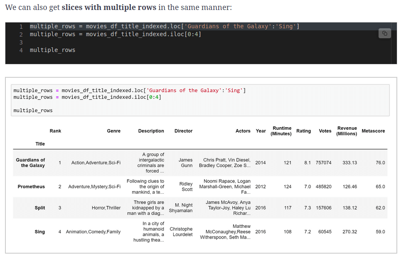Click the Director column header
401x259 pixels.
pyautogui.click(x=183, y=131)
